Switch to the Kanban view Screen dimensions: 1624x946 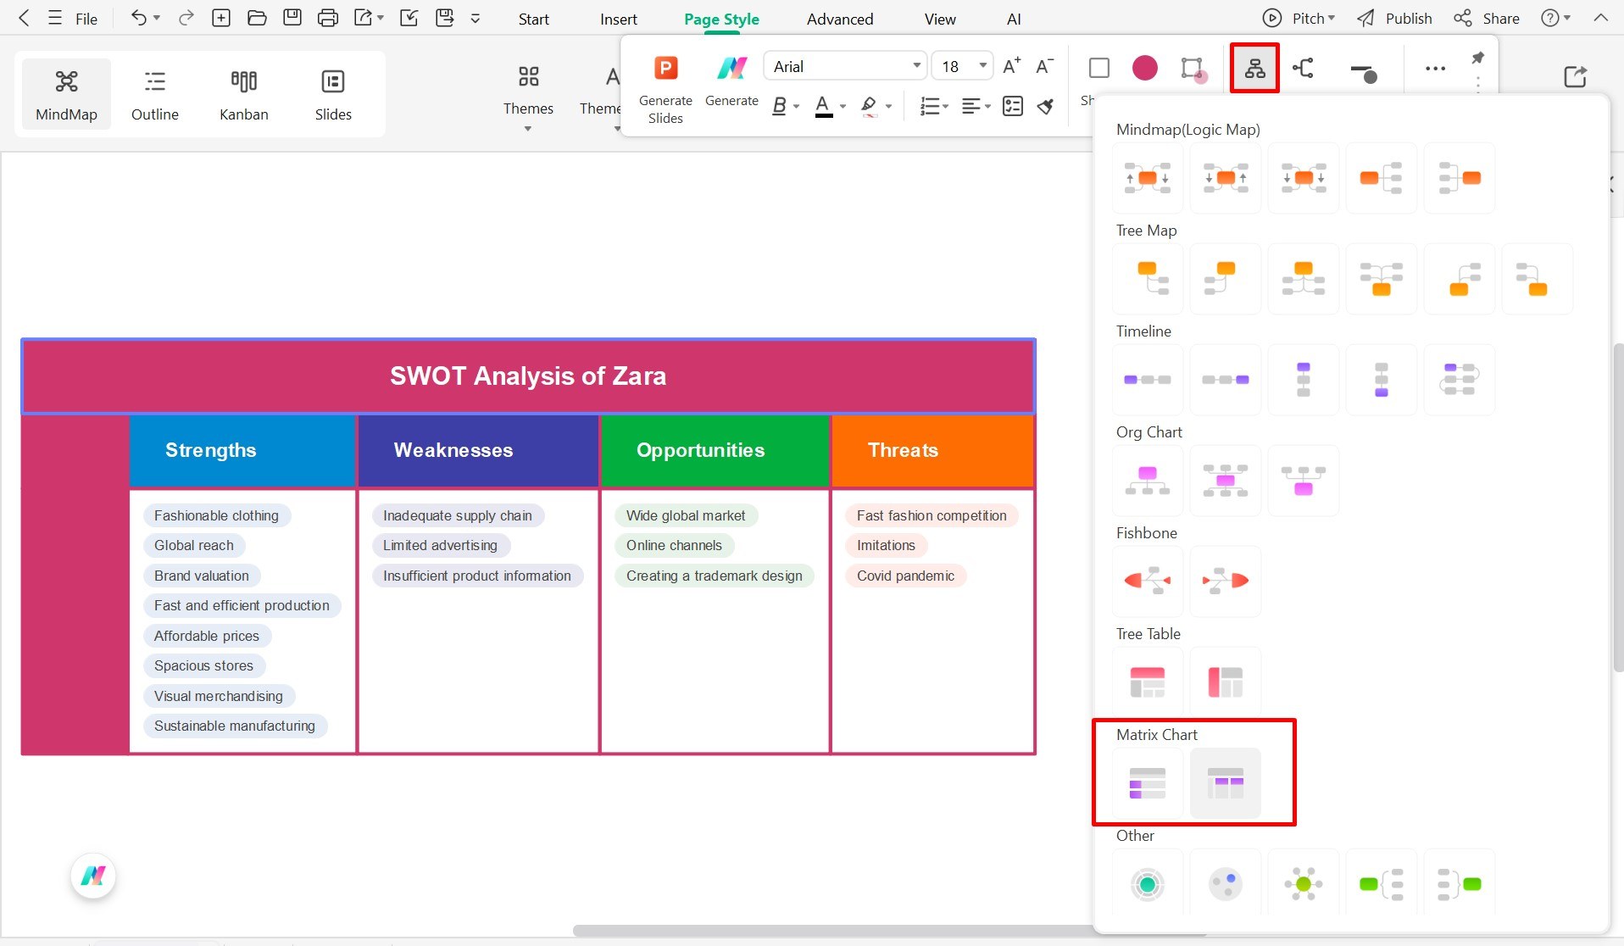tap(244, 93)
